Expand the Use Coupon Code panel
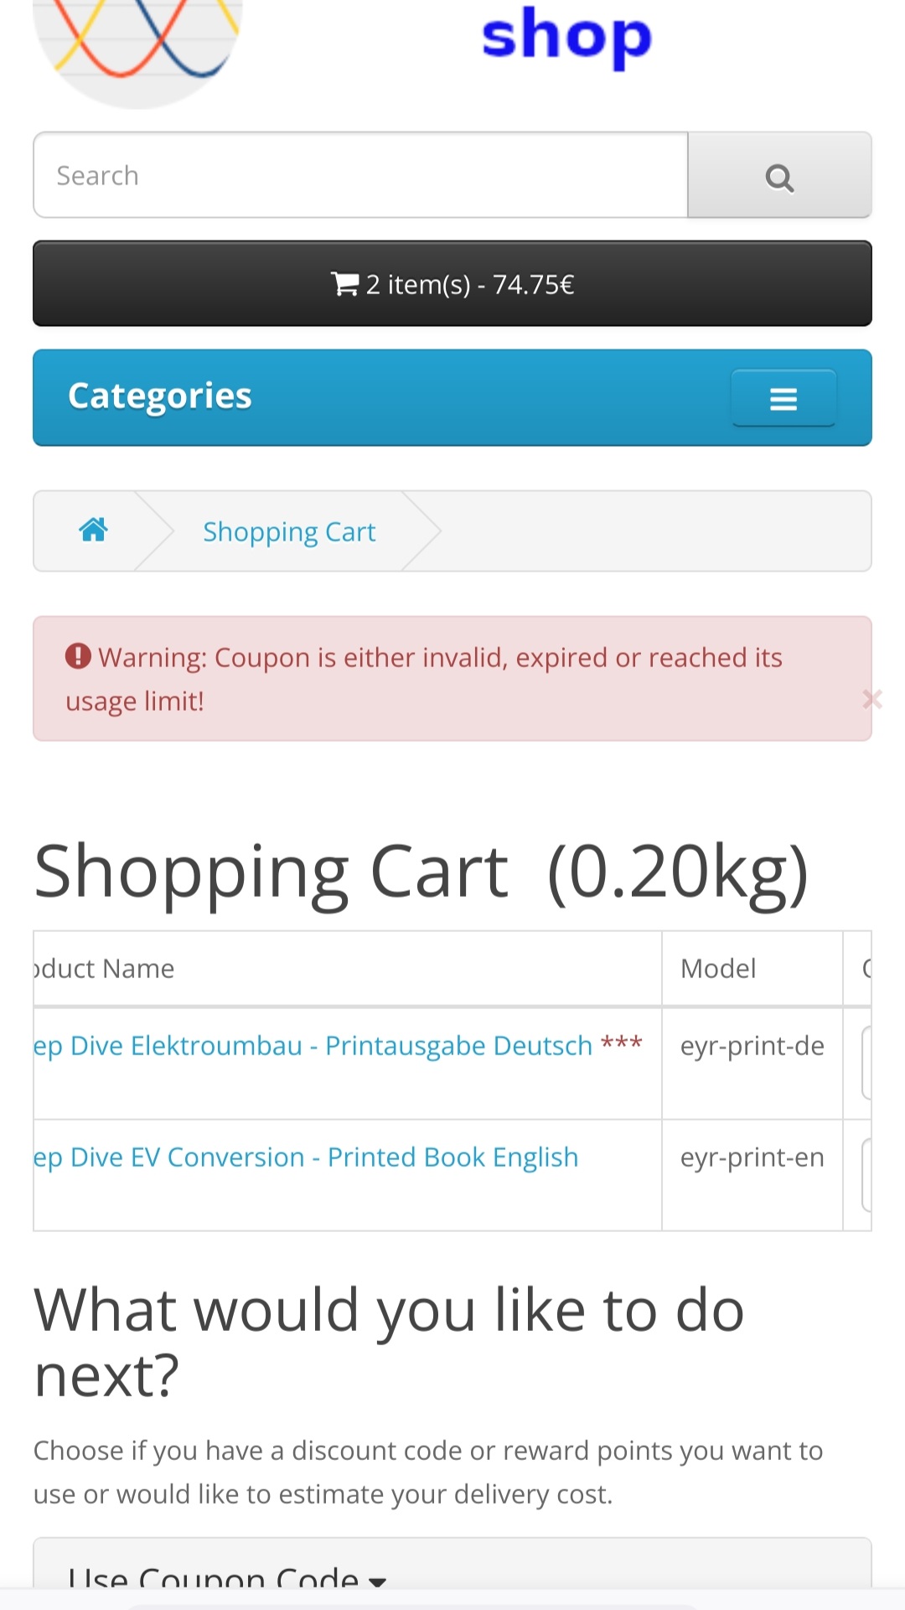The width and height of the screenshot is (905, 1610). click(x=226, y=1577)
